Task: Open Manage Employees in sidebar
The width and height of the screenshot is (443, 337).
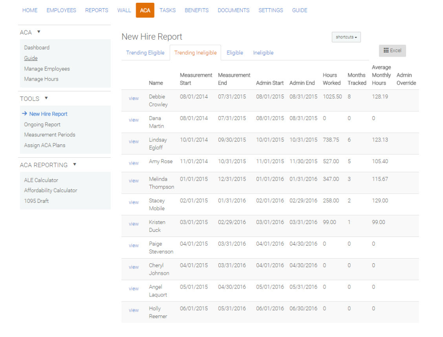Action: coord(47,69)
